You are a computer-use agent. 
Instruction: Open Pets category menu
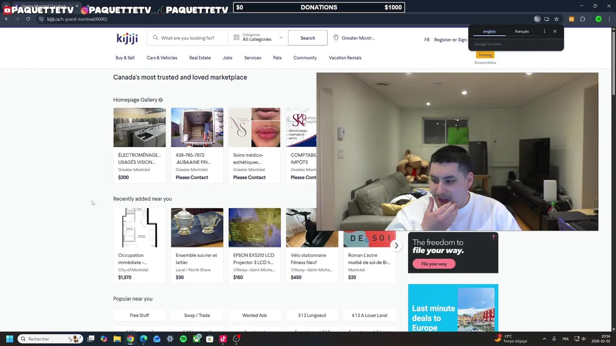click(277, 58)
